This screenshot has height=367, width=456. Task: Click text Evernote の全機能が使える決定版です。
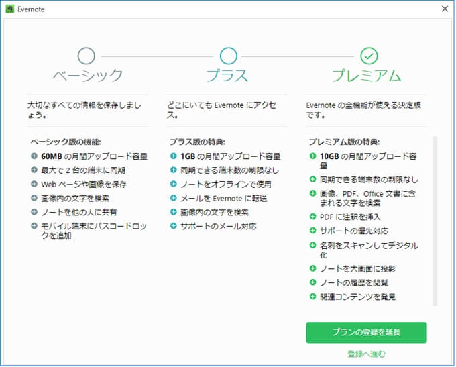click(x=363, y=110)
